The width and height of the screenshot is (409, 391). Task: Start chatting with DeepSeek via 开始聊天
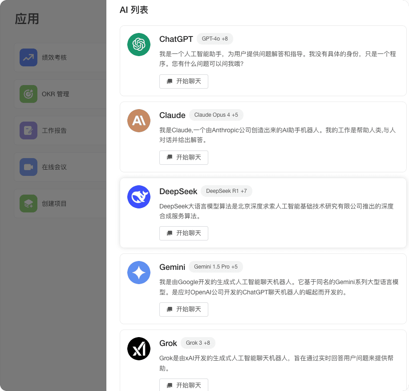[x=184, y=233]
